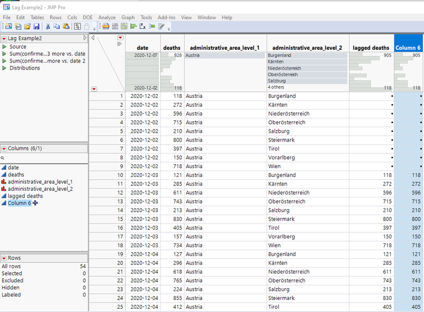Click the open folder toolbar icon

tap(27, 26)
